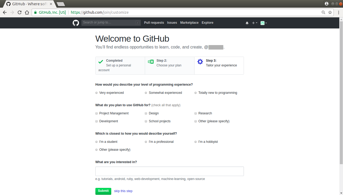Check Other (please specify) under GitHub usage
The height and width of the screenshot is (195, 343).
(x=196, y=121)
